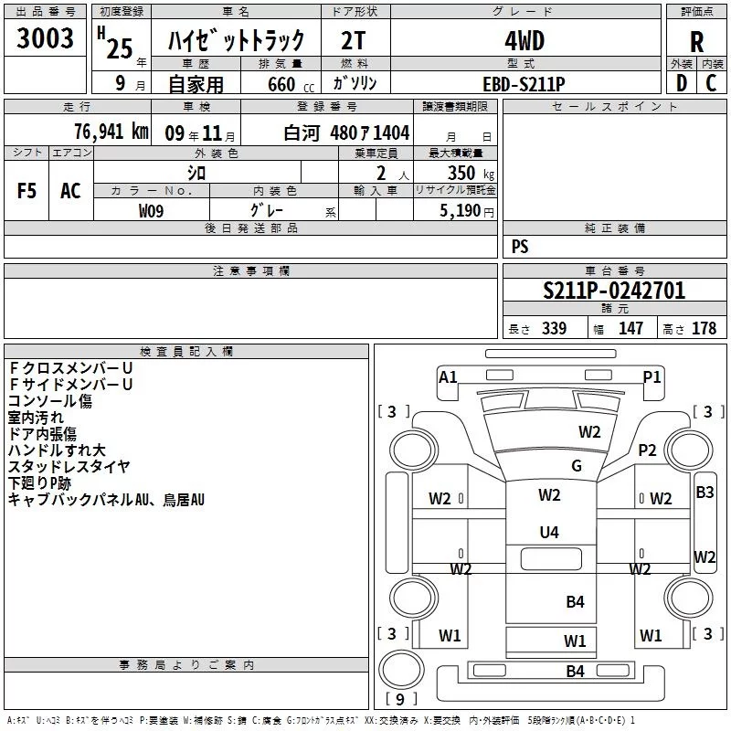Click the 純正装備 header
Image resolution: width=731 pixels, height=731 pixels.
pyautogui.click(x=614, y=228)
